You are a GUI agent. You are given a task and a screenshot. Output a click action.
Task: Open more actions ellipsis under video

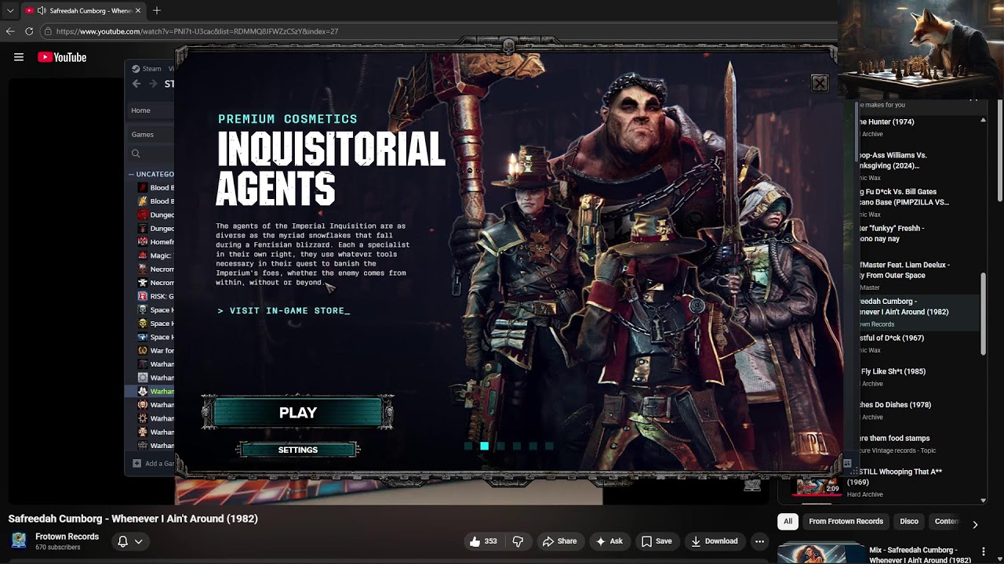click(759, 541)
